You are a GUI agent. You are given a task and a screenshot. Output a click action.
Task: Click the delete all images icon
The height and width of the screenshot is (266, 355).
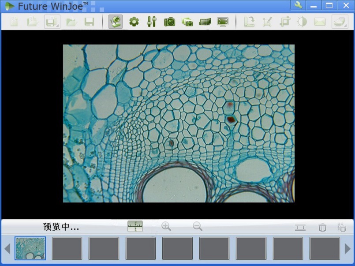(342, 227)
